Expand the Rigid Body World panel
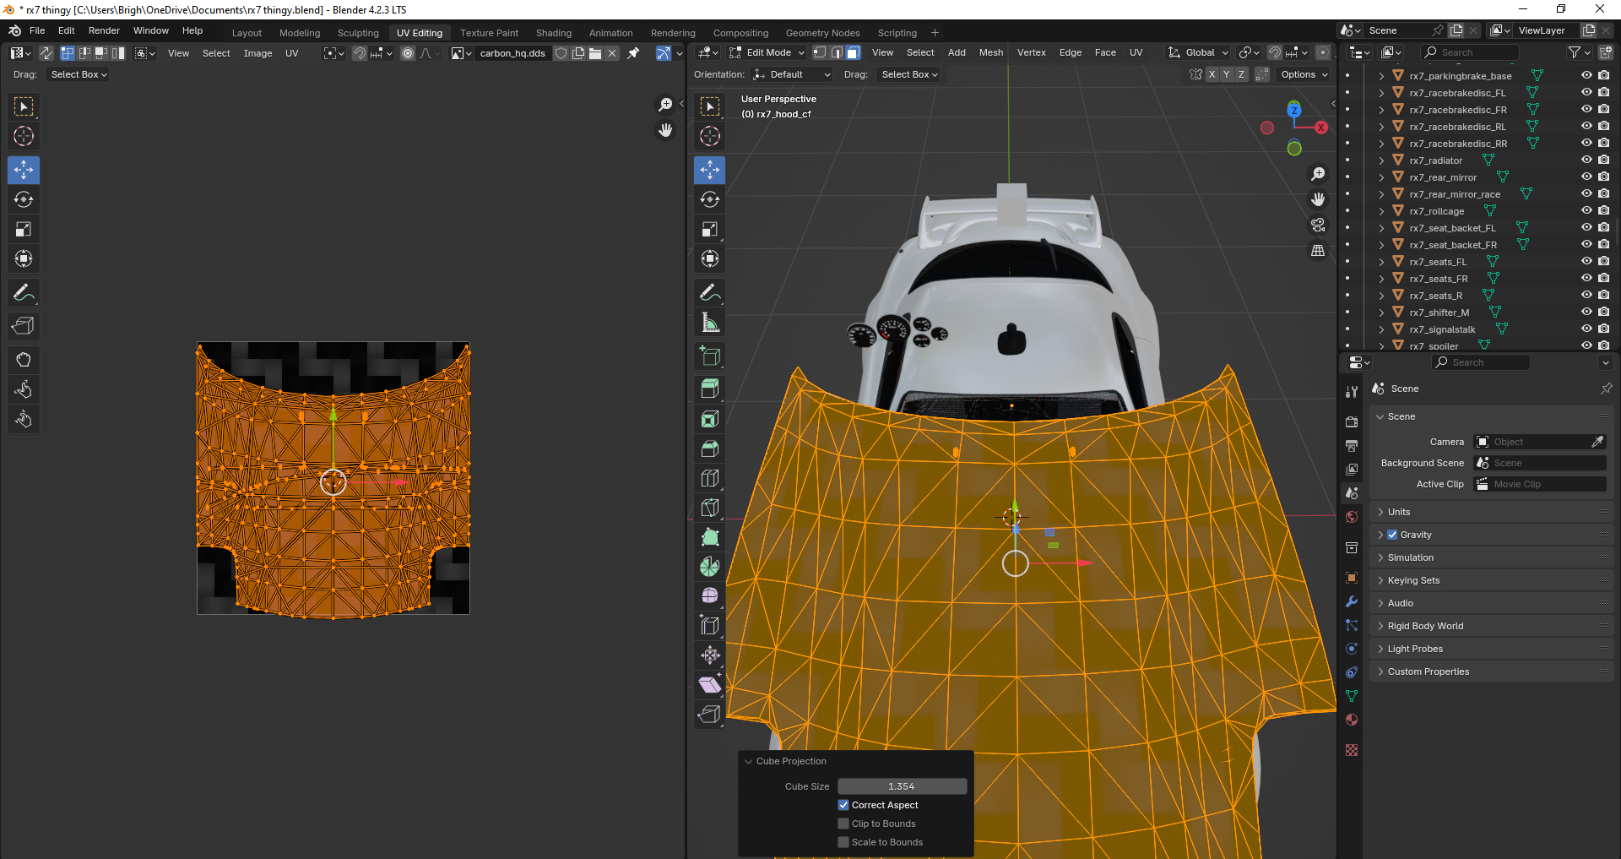This screenshot has height=859, width=1621. click(x=1425, y=626)
